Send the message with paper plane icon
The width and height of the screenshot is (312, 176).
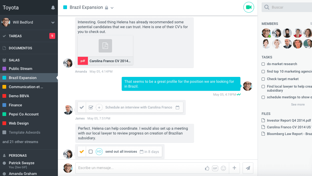click(x=248, y=168)
